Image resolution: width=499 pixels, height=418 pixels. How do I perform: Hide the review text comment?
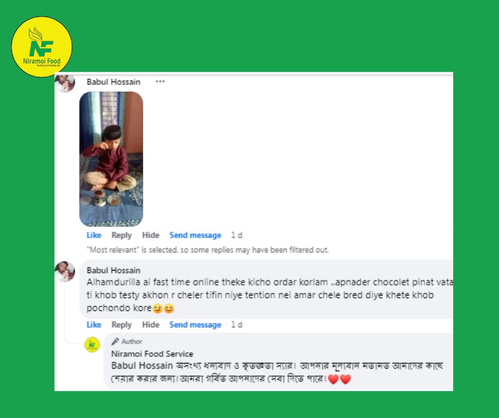pyautogui.click(x=151, y=325)
